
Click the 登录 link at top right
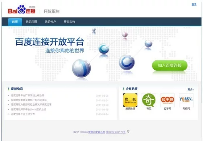pyautogui.click(x=194, y=4)
